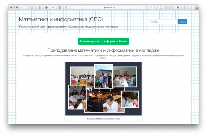207x136 pixels.
Task: Increase text size with large A
Action: coord(155,8)
